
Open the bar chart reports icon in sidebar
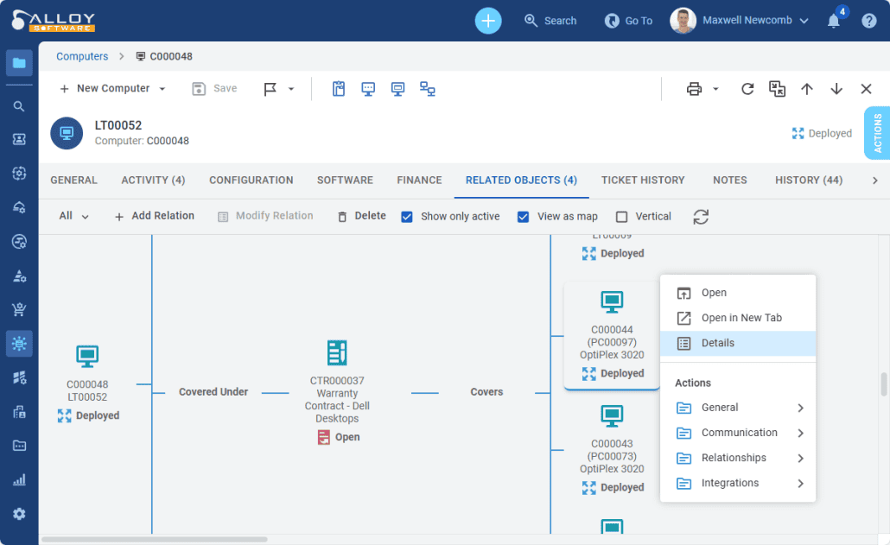pyautogui.click(x=19, y=479)
